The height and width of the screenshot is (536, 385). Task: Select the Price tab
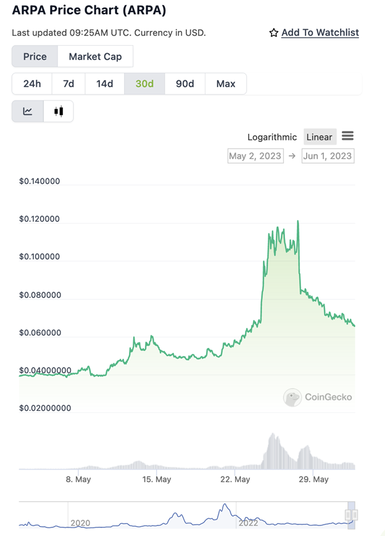35,57
